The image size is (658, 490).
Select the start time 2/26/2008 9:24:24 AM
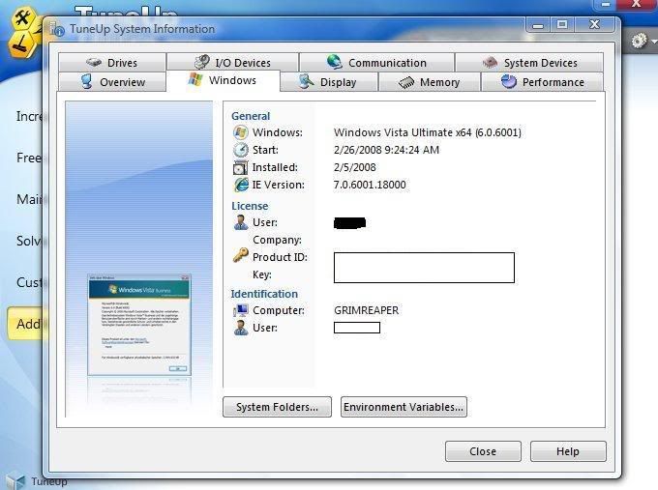(386, 150)
